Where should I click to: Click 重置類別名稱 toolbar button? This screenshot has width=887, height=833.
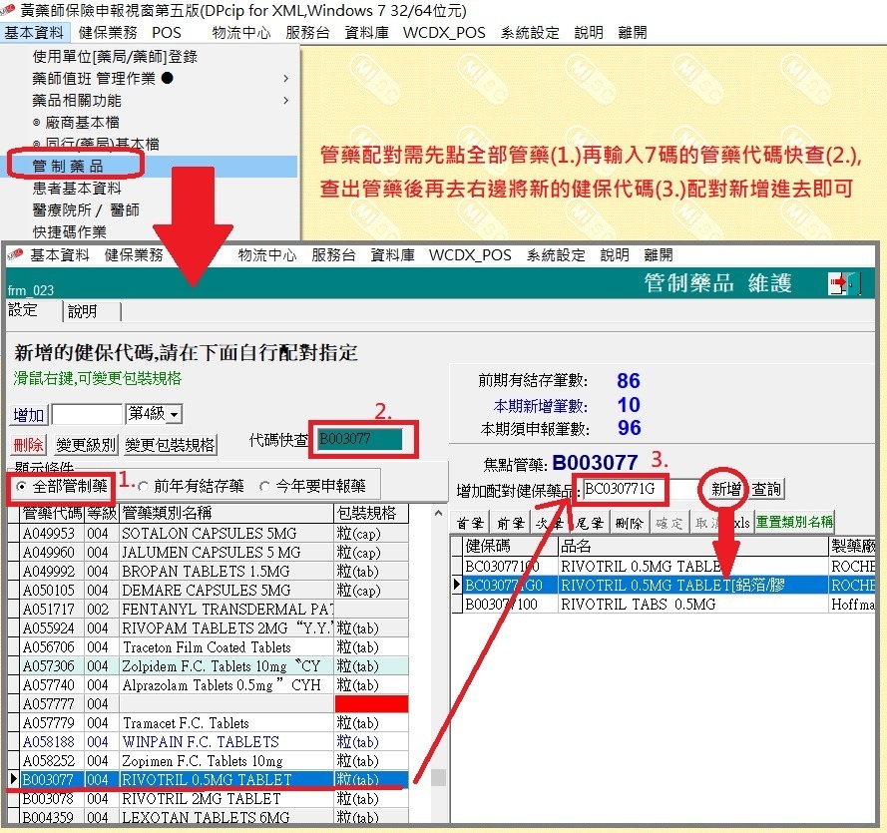coord(794,522)
